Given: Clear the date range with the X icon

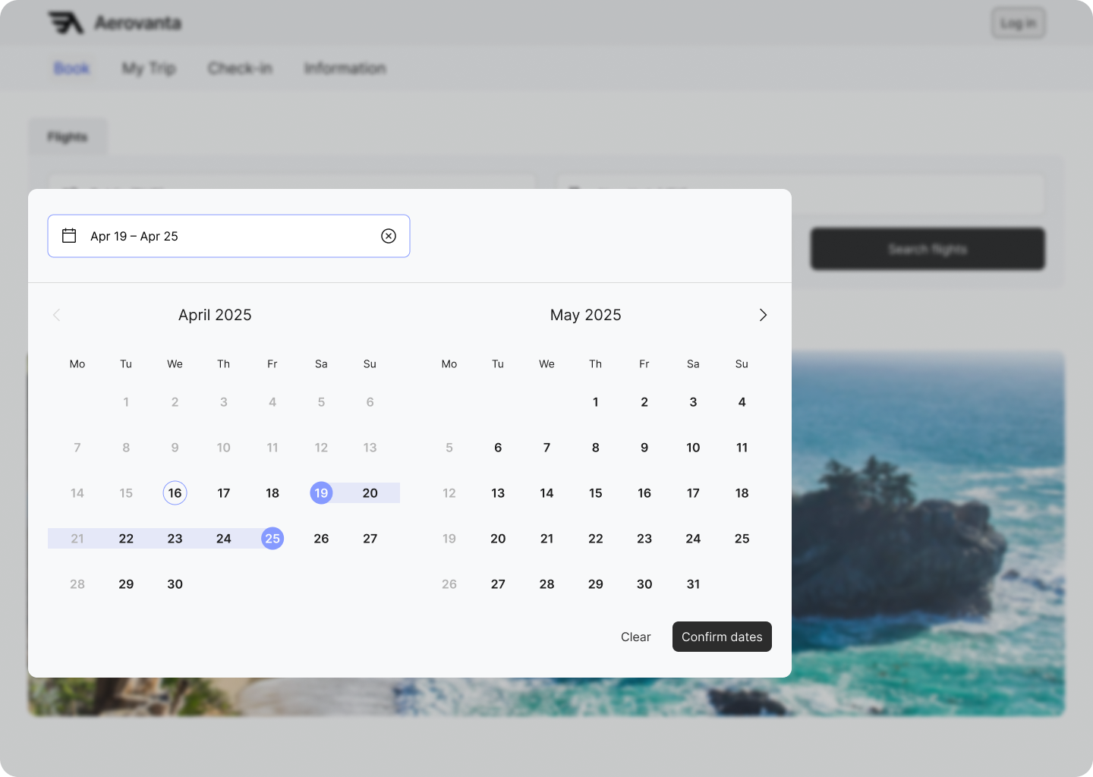Looking at the screenshot, I should [389, 236].
